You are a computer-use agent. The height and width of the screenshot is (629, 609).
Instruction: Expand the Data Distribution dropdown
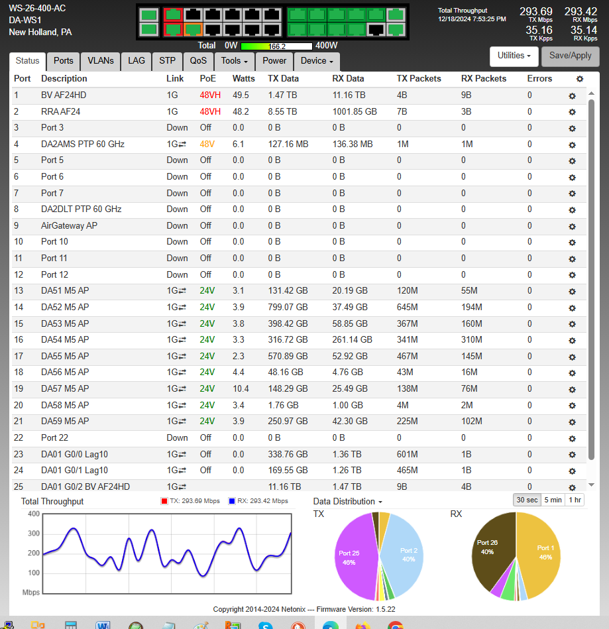348,502
